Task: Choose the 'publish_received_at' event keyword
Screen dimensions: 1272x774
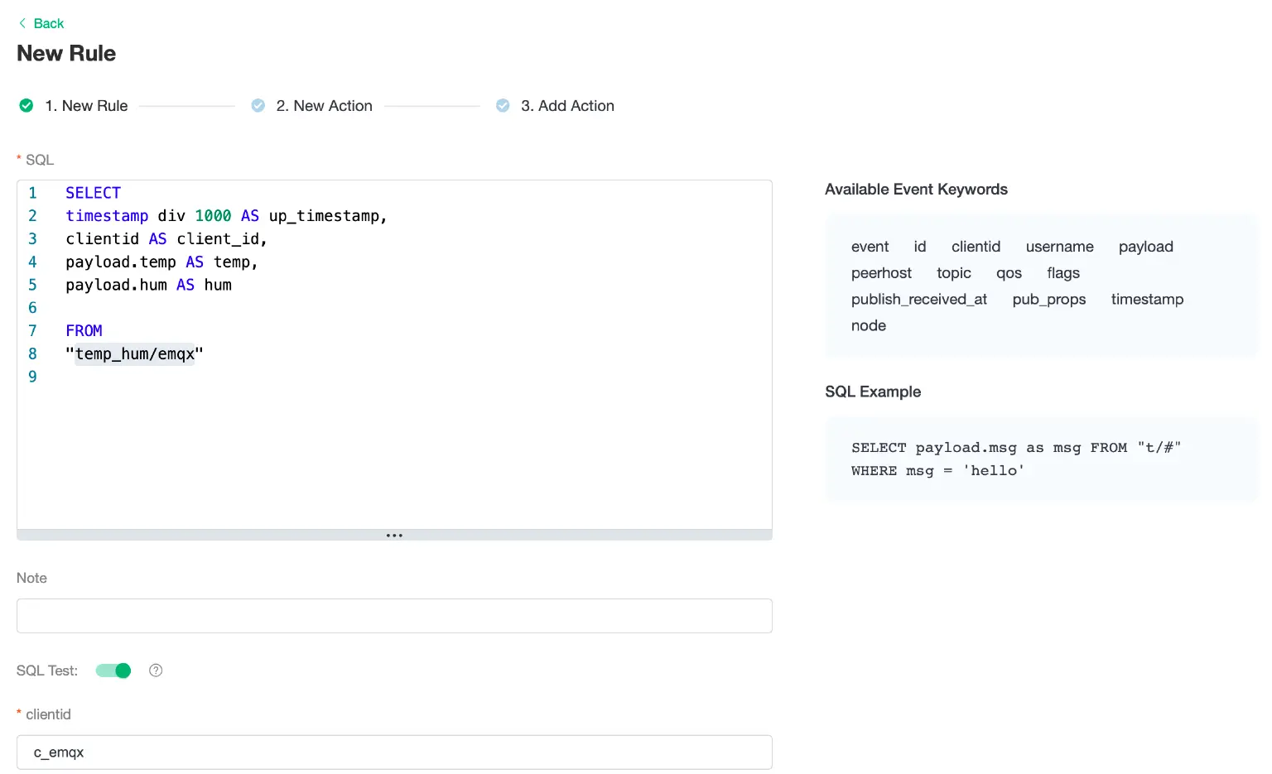Action: click(x=918, y=300)
